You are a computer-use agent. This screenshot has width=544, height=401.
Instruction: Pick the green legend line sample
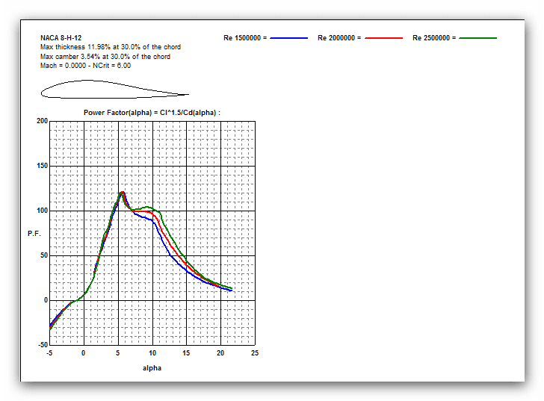478,37
